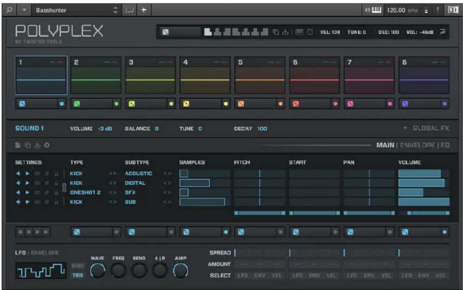Adjust the pitch slider of the SUB layer
Screen dimensions: 463x290
[260, 202]
